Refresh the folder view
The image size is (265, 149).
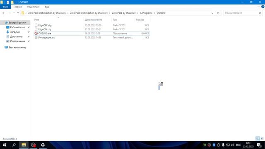pyautogui.click(x=218, y=13)
